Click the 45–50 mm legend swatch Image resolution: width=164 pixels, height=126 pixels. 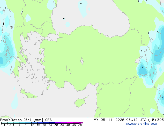(x=76, y=123)
